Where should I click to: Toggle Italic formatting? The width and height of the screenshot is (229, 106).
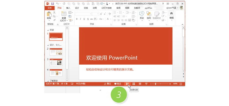click(x=80, y=19)
